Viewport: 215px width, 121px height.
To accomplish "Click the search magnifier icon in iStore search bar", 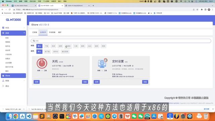I will (x=34, y=41).
